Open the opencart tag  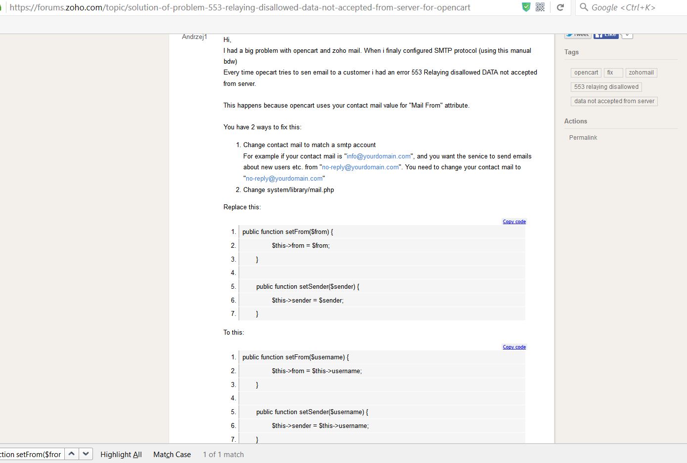586,73
